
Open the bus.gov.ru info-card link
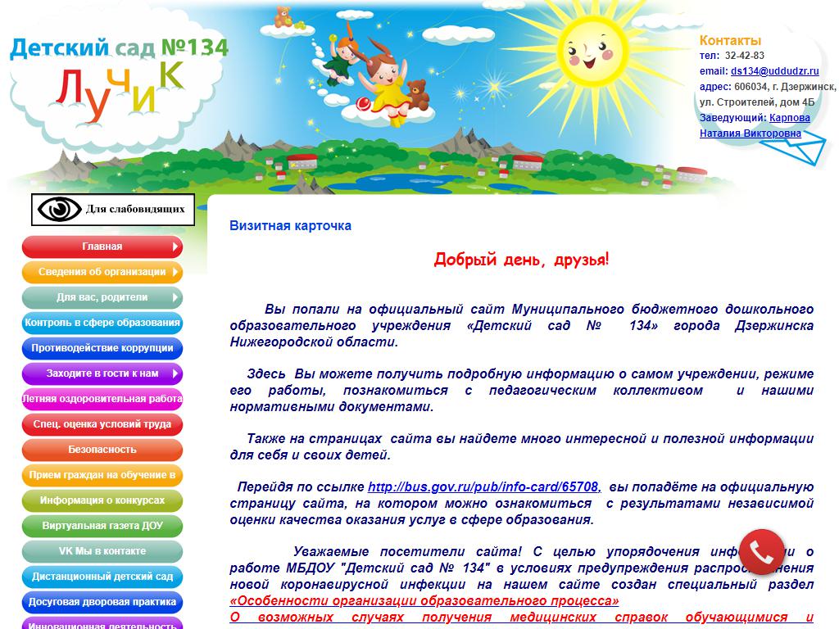[x=483, y=486]
